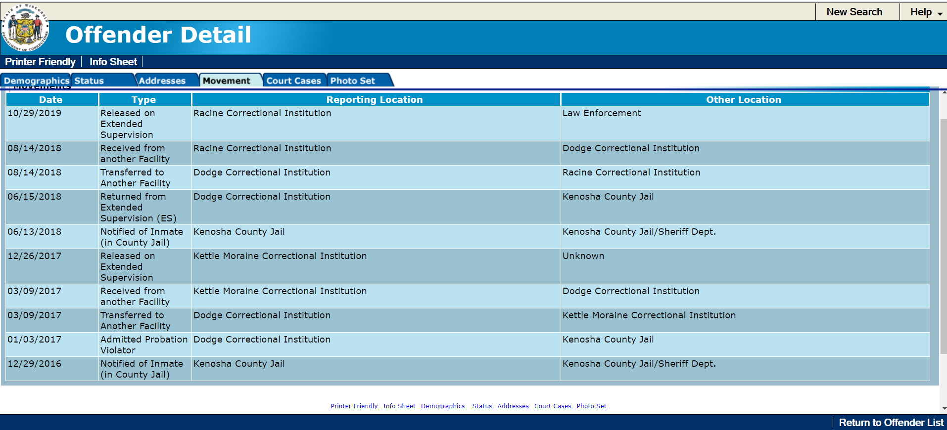Click the New Search button
Screen dimensions: 947x430
click(854, 12)
